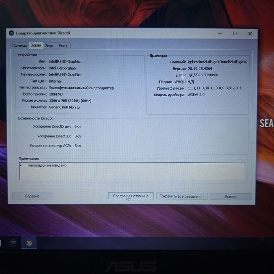The height and width of the screenshot is (274, 274).
Task: Go to the Ввод tab
Action: click(63, 46)
